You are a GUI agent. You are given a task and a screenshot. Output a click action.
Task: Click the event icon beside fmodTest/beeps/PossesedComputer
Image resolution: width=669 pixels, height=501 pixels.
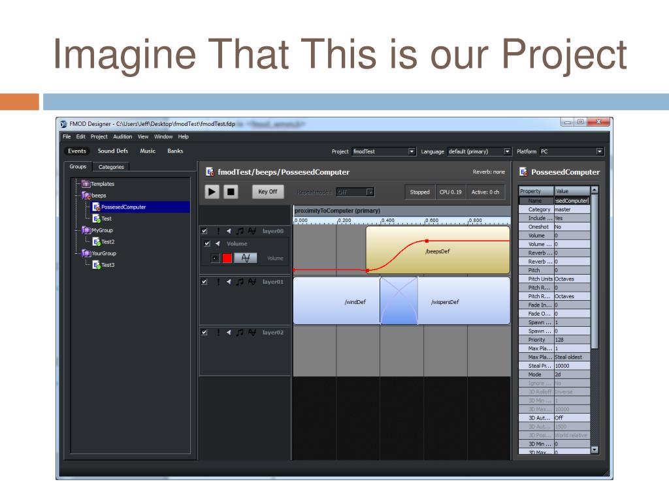pos(210,172)
